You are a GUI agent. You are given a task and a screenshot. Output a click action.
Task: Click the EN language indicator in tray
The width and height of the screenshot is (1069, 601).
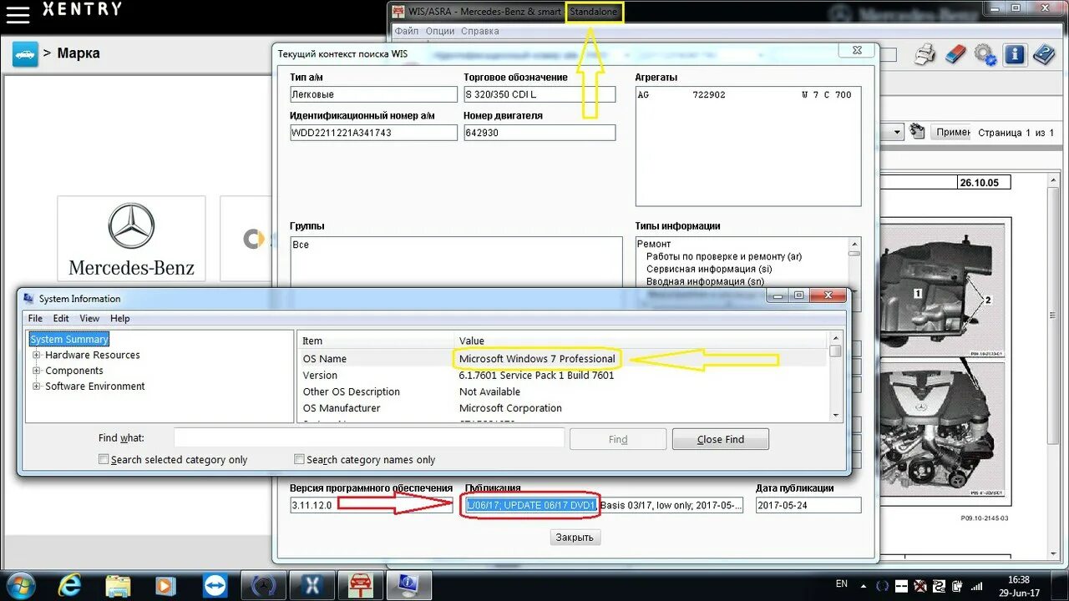[842, 584]
